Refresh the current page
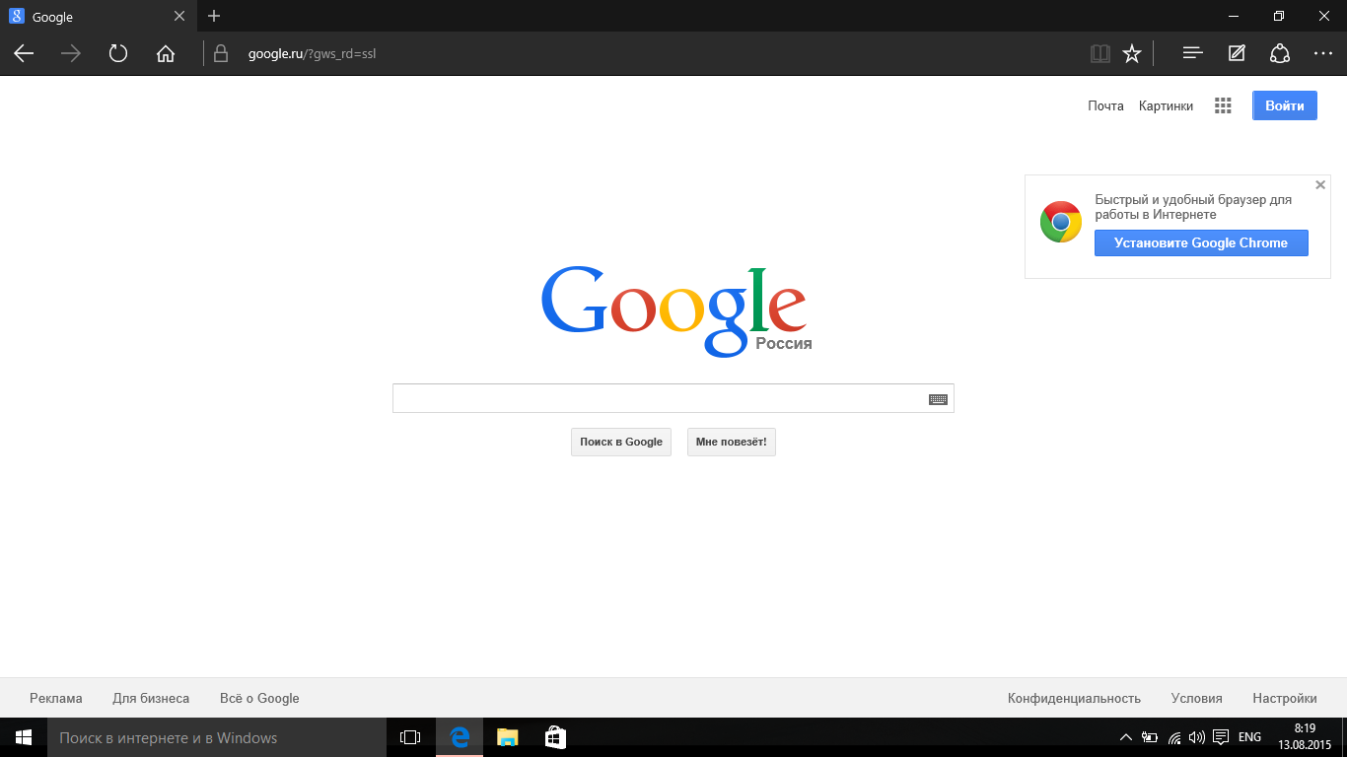The image size is (1347, 757). (x=118, y=54)
